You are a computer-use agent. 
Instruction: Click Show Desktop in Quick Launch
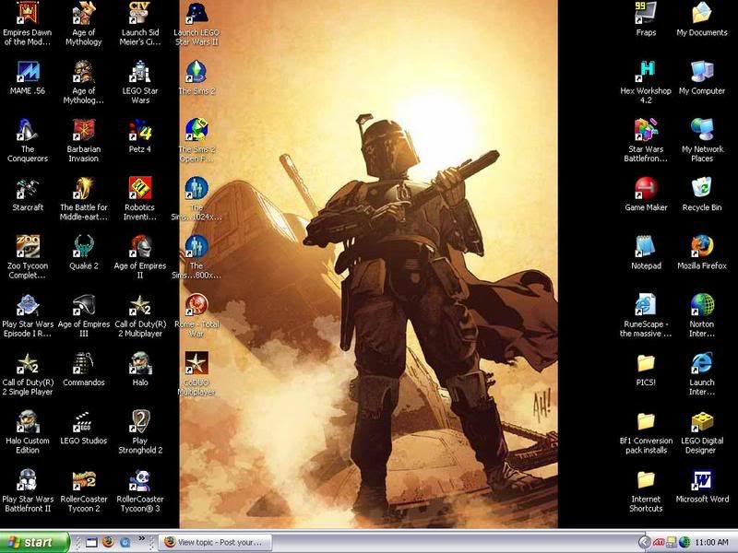[x=91, y=543]
